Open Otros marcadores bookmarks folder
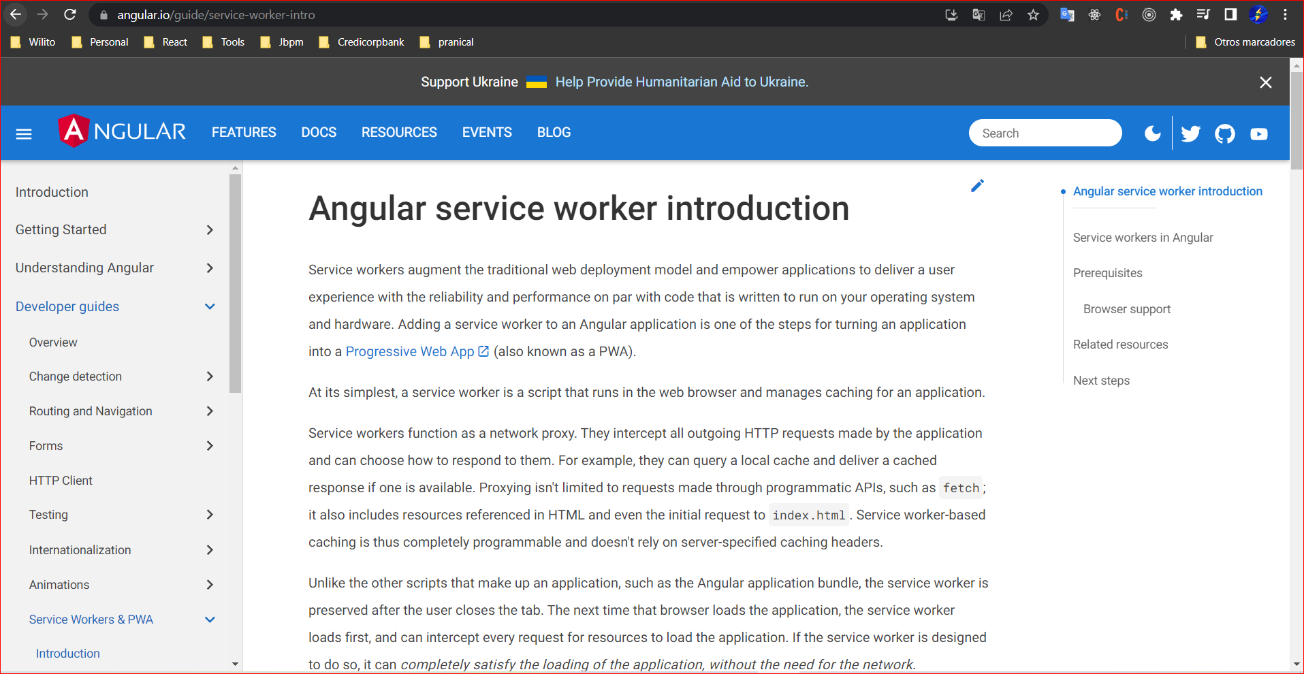1304x674 pixels. pyautogui.click(x=1245, y=42)
